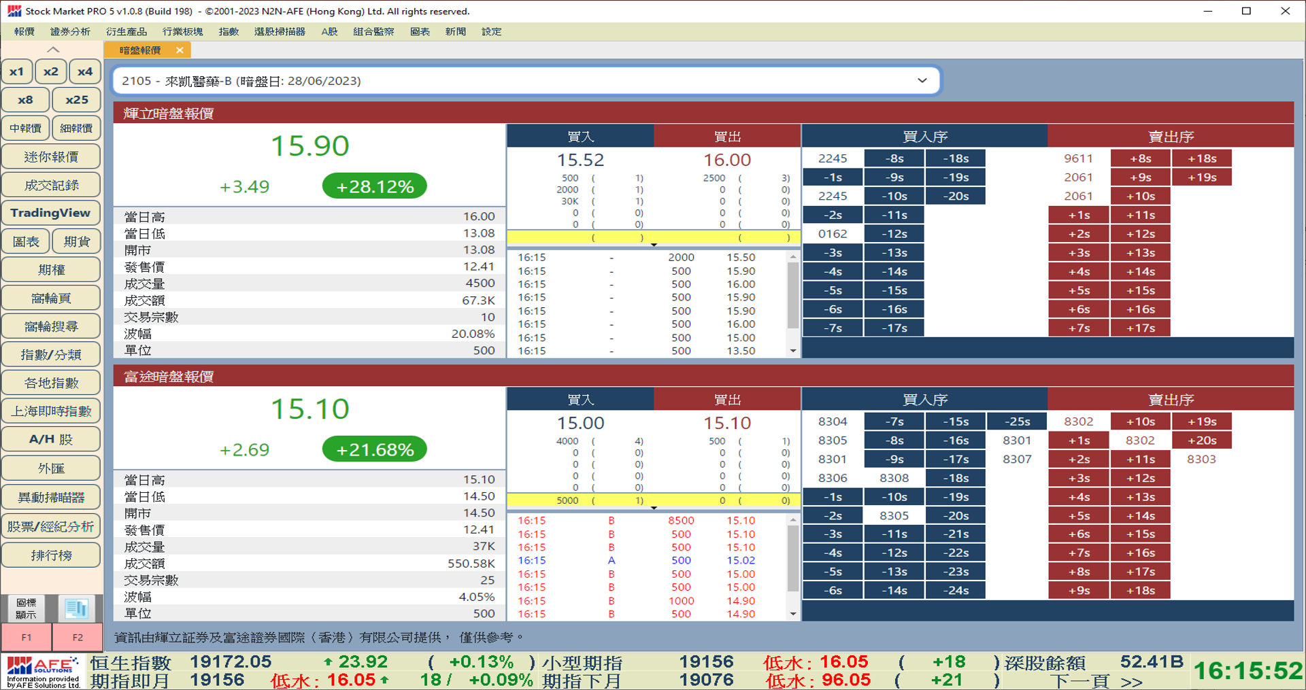Collapse the sidebar with the up chevron
This screenshot has width=1306, height=690.
[x=52, y=50]
